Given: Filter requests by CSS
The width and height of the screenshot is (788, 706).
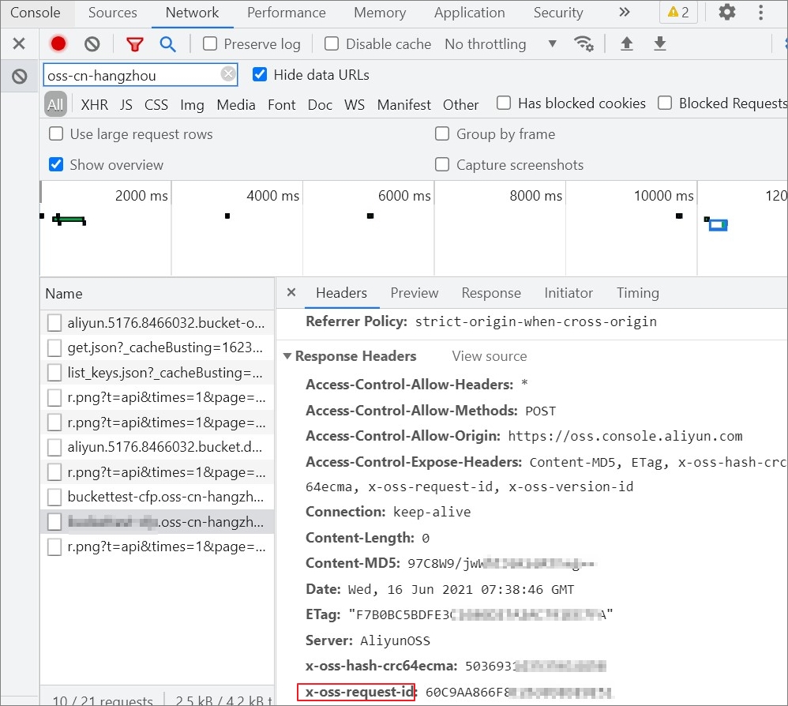Looking at the screenshot, I should (156, 104).
